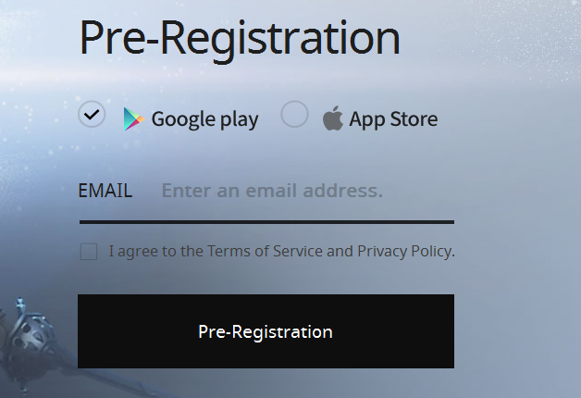Click the Google Play triangle logo
This screenshot has height=398, width=581.
pos(134,118)
